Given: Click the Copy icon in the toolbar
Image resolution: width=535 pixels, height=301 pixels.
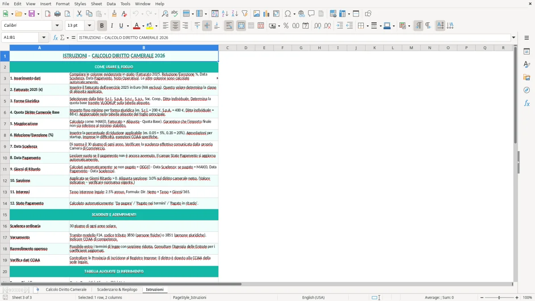Looking at the screenshot, I should point(89,14).
